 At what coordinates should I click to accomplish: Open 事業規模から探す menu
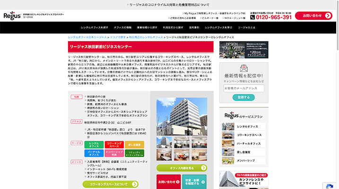[147, 28]
